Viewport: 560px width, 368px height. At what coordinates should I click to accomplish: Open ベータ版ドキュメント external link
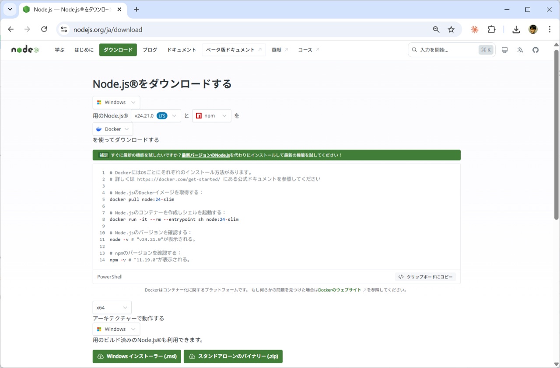pos(234,50)
